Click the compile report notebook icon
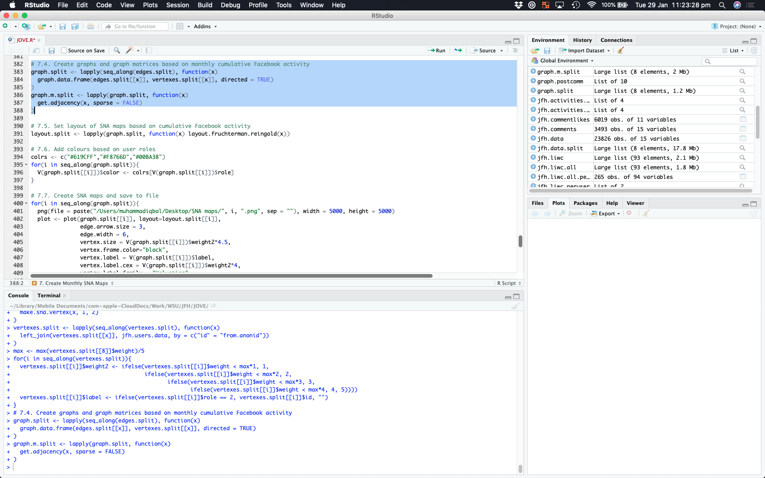 [x=148, y=51]
